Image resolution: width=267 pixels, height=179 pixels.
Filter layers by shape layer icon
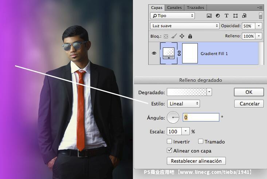[235, 16]
